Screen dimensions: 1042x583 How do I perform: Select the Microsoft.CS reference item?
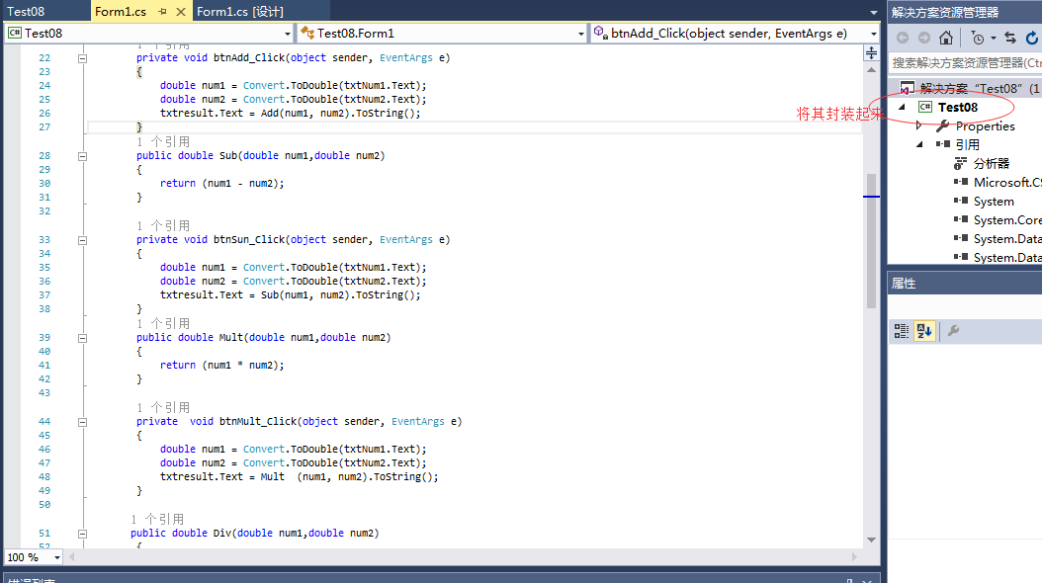point(1007,182)
